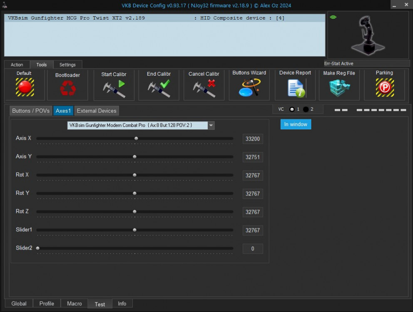413x312 pixels.
Task: Open the device selection combo box
Action: pos(137,125)
